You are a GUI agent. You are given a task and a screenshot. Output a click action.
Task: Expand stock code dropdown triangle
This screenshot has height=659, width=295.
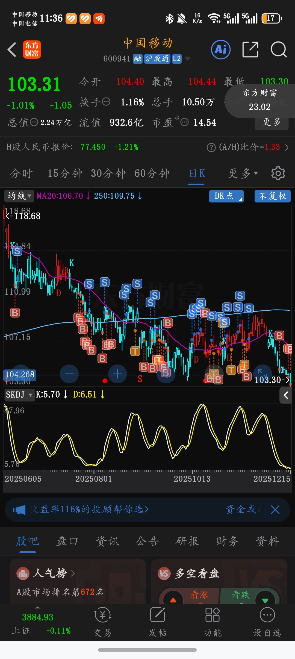(188, 58)
